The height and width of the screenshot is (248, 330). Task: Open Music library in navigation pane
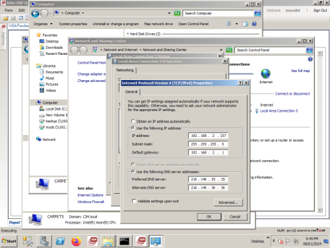(x=50, y=78)
